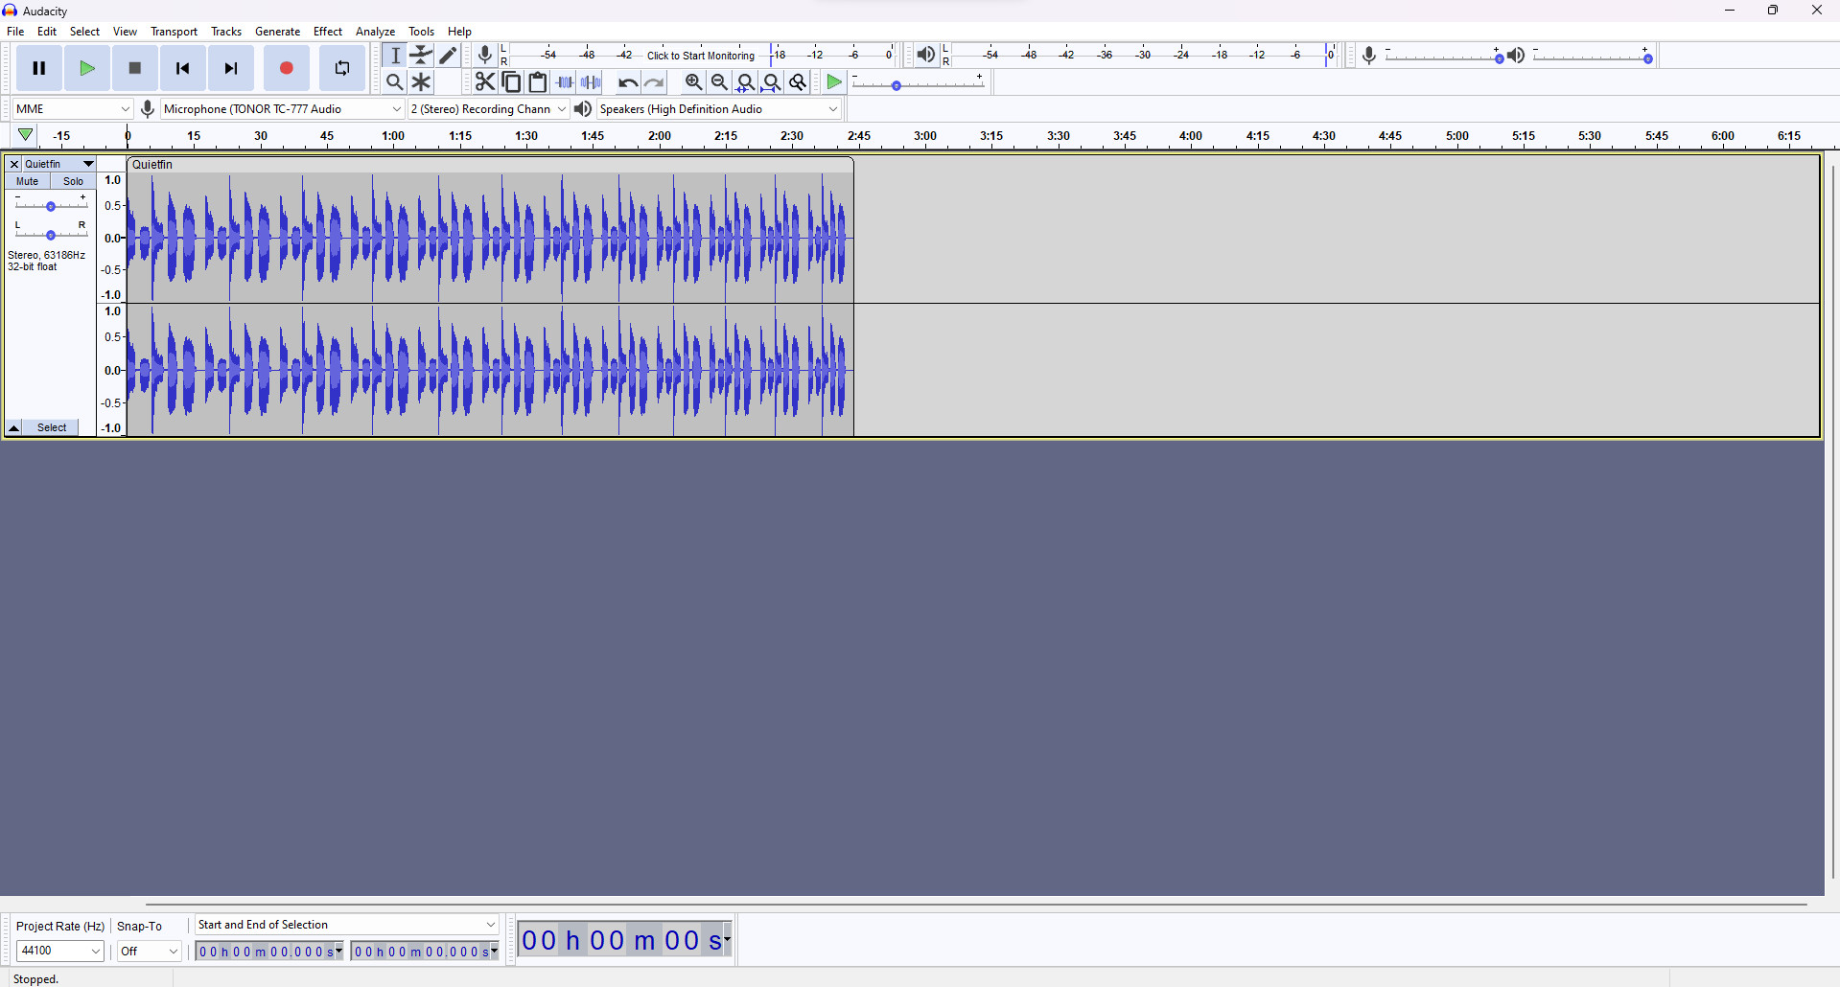
Task: Stop playback with the Stop button
Action: tap(135, 68)
